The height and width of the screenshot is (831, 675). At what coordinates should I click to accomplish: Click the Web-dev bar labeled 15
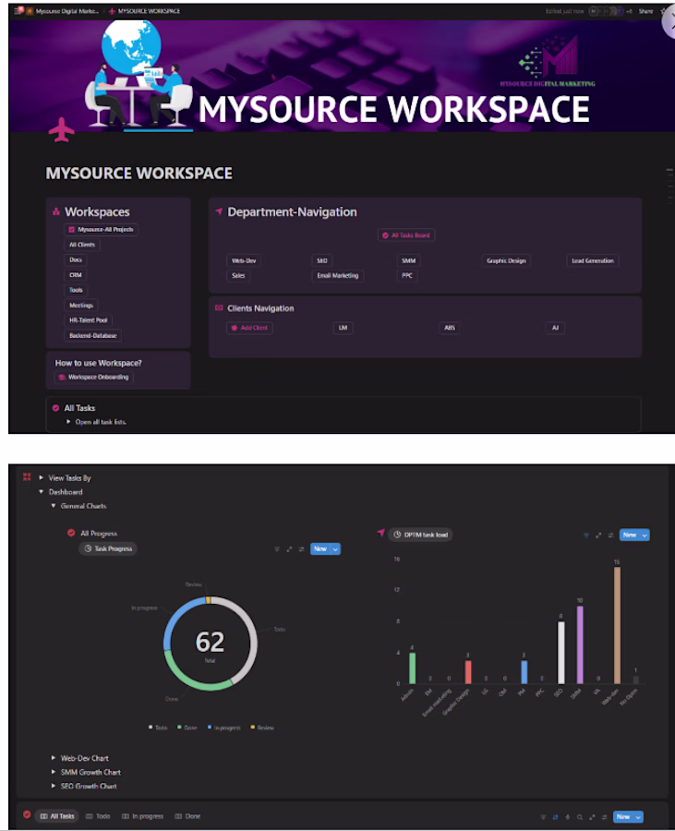[x=617, y=625]
